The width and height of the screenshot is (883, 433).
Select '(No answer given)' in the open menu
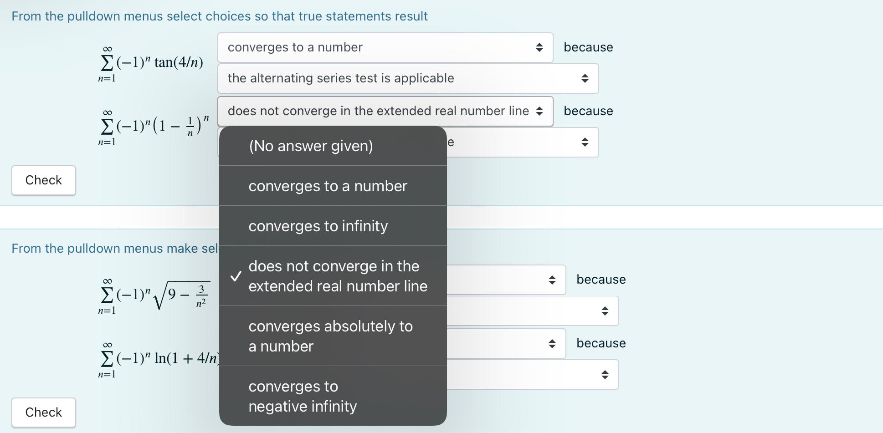311,146
